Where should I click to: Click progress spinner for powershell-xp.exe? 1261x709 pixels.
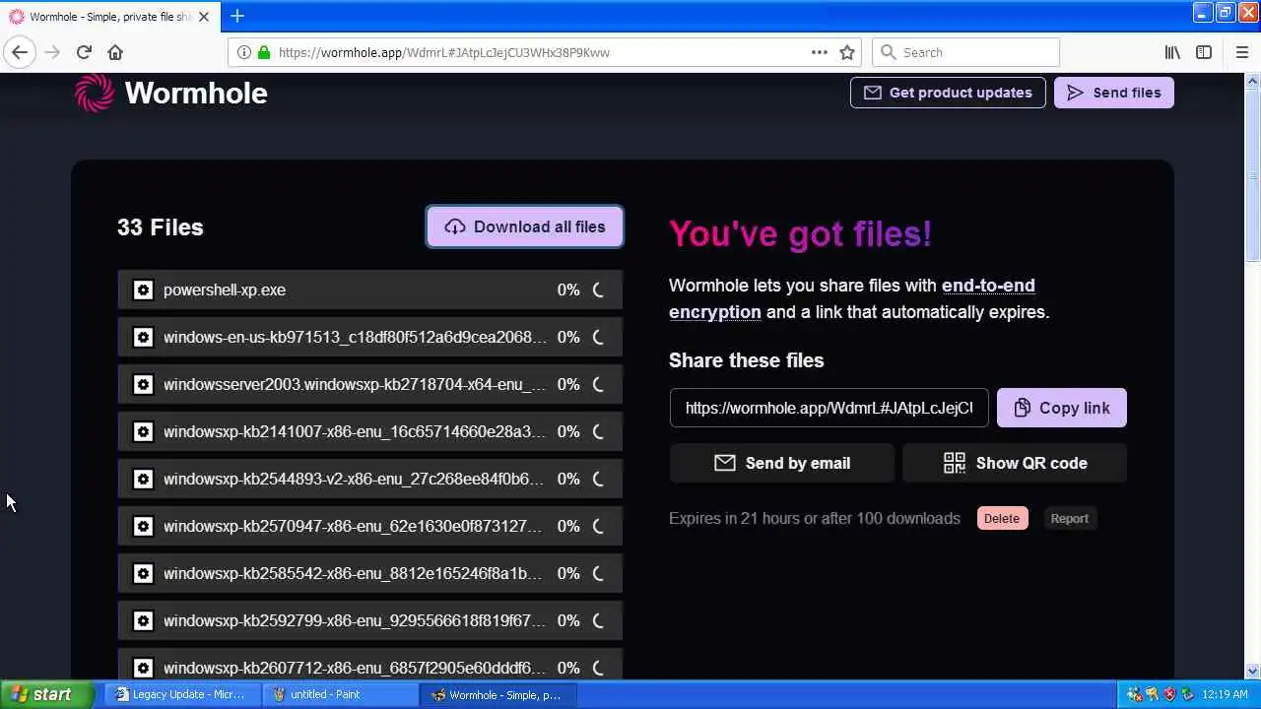(x=598, y=290)
